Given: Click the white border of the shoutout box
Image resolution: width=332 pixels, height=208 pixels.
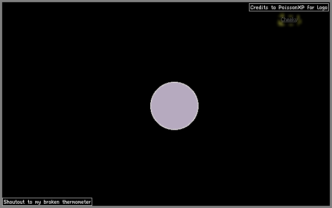Looking at the screenshot, I should [x=47, y=198].
